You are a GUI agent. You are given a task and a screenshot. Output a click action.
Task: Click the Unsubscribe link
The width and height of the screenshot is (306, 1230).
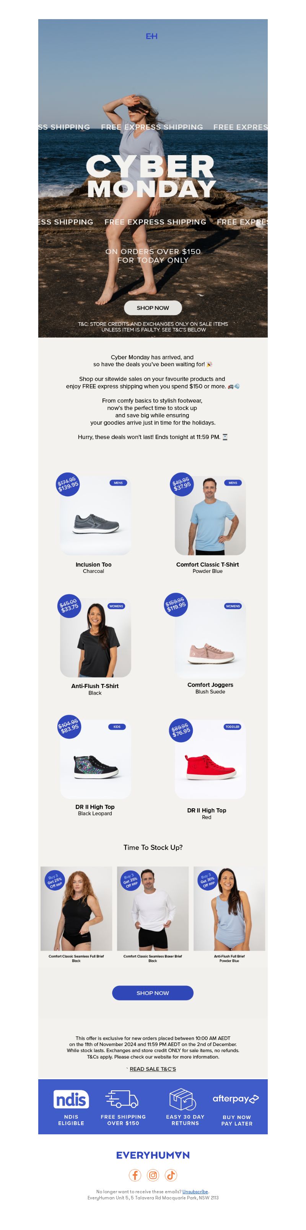pyautogui.click(x=195, y=1192)
